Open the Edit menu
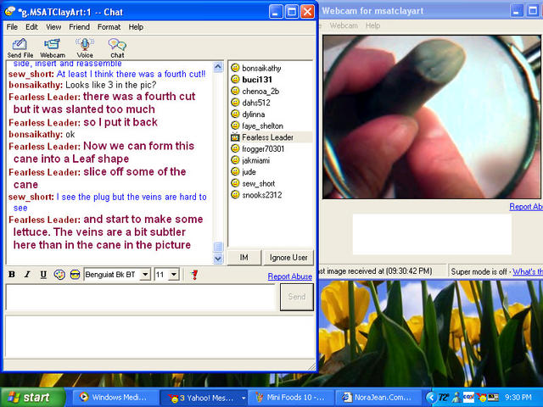Screen dimensions: 543x407 tap(31, 27)
